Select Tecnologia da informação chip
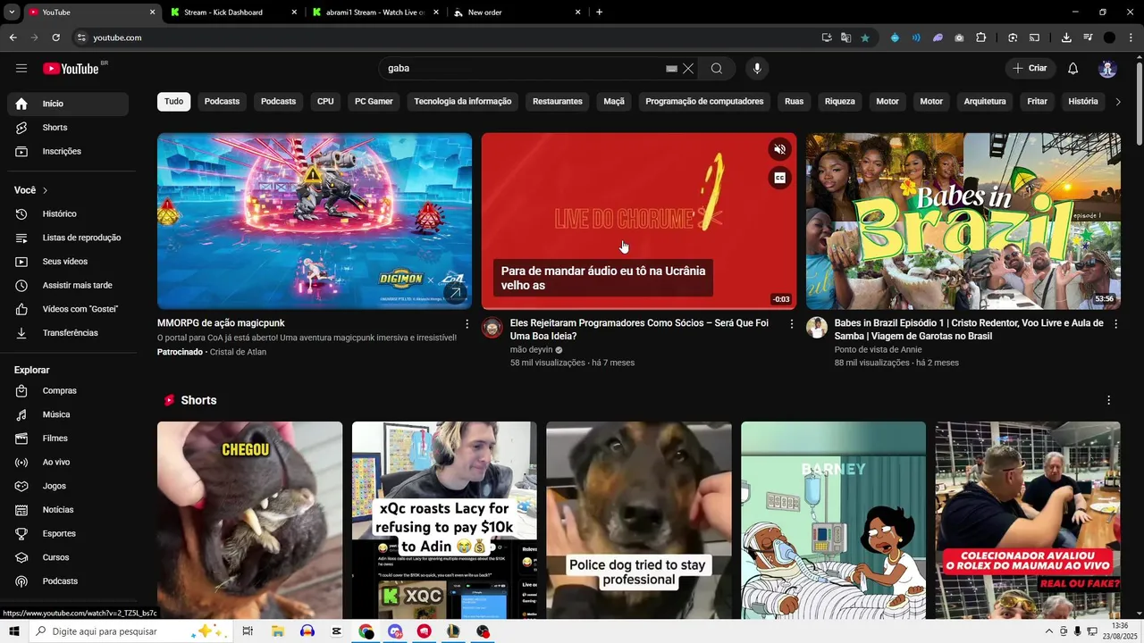The width and height of the screenshot is (1144, 643). 462,102
